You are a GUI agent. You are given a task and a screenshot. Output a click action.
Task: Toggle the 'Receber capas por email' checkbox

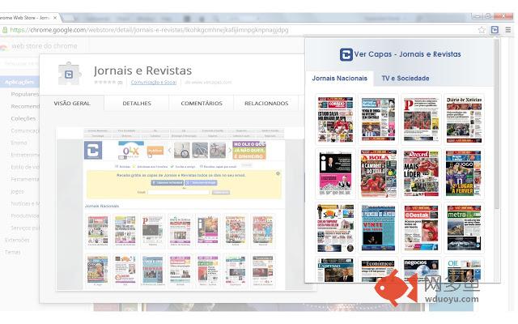[202, 167]
